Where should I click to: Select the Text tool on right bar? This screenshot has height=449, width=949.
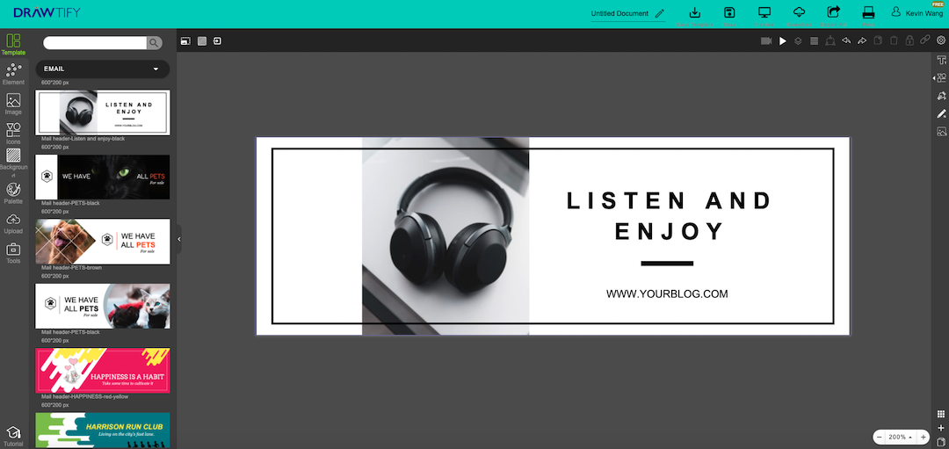click(941, 60)
